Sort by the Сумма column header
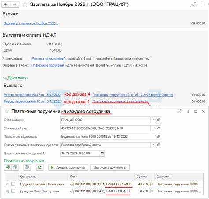 (145, 176)
